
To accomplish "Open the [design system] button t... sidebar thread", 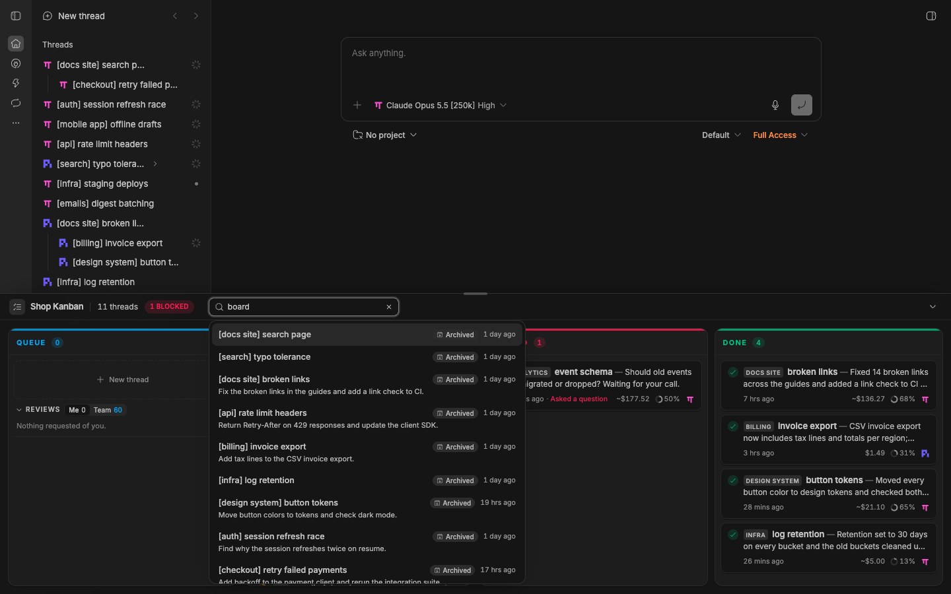I will click(125, 262).
